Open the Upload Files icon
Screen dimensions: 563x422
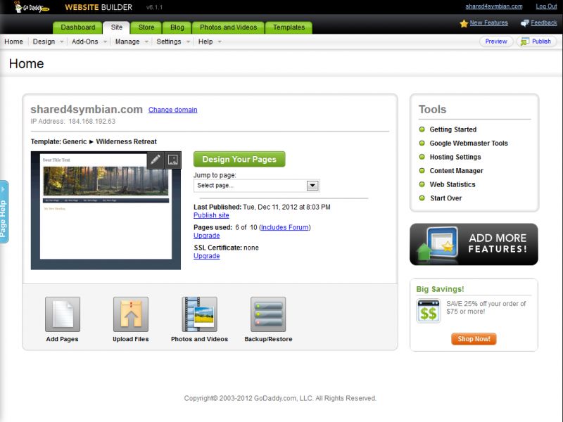tap(131, 314)
